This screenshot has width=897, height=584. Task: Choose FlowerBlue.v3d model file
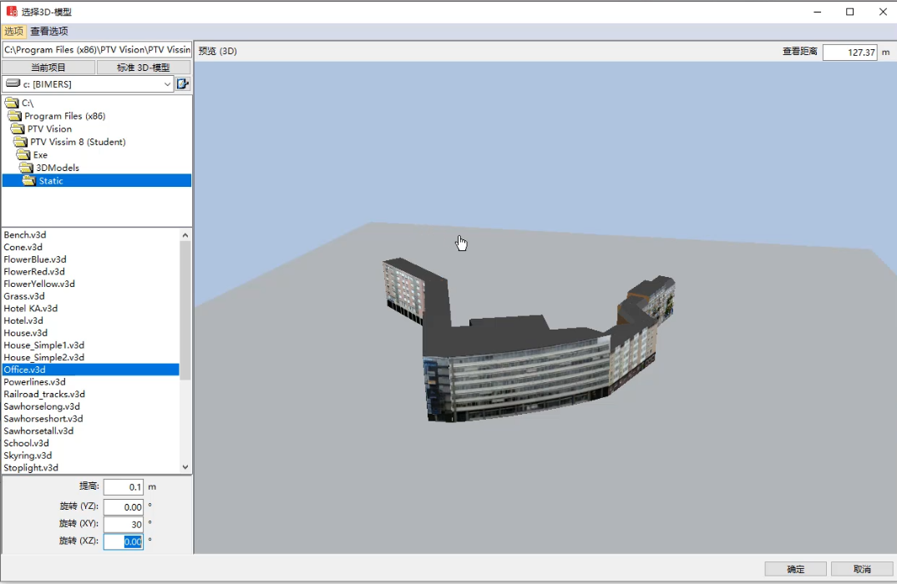pos(35,259)
